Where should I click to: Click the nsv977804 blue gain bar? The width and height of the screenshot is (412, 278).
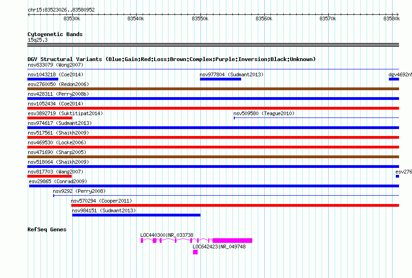pyautogui.click(x=220, y=79)
